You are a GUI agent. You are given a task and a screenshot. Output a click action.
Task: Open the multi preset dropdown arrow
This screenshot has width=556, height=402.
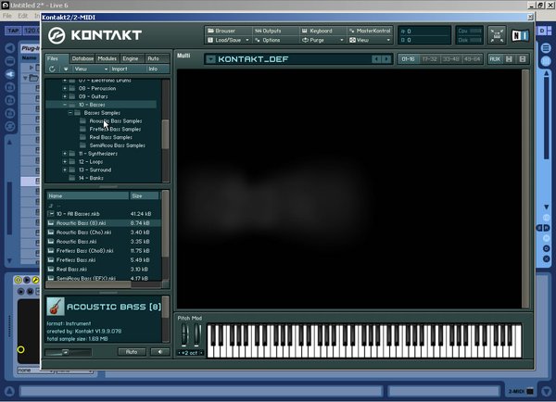[210, 59]
